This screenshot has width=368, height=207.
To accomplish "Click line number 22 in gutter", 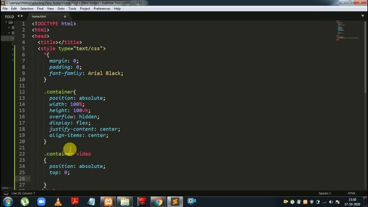I will click(x=22, y=154).
